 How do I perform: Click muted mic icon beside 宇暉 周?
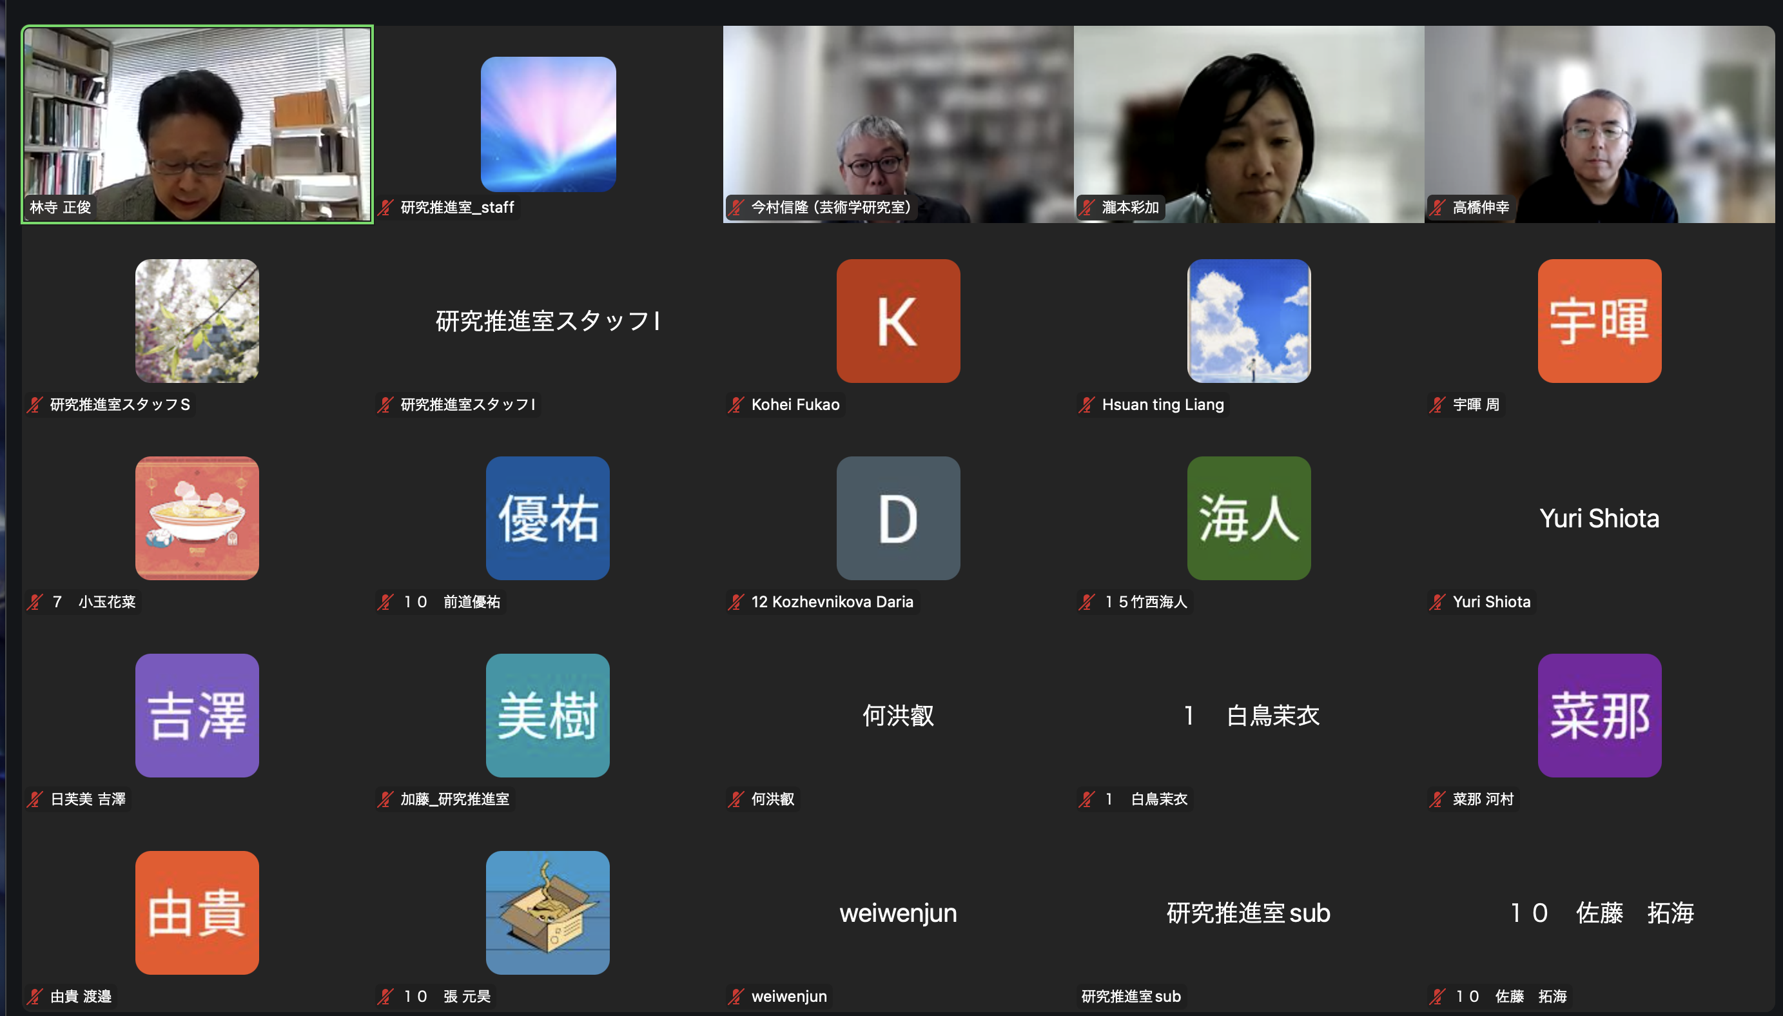coord(1437,405)
